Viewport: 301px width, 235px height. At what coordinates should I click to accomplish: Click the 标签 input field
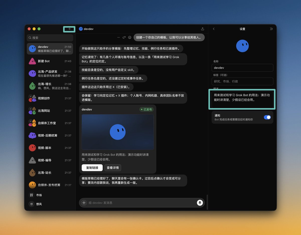point(242,81)
